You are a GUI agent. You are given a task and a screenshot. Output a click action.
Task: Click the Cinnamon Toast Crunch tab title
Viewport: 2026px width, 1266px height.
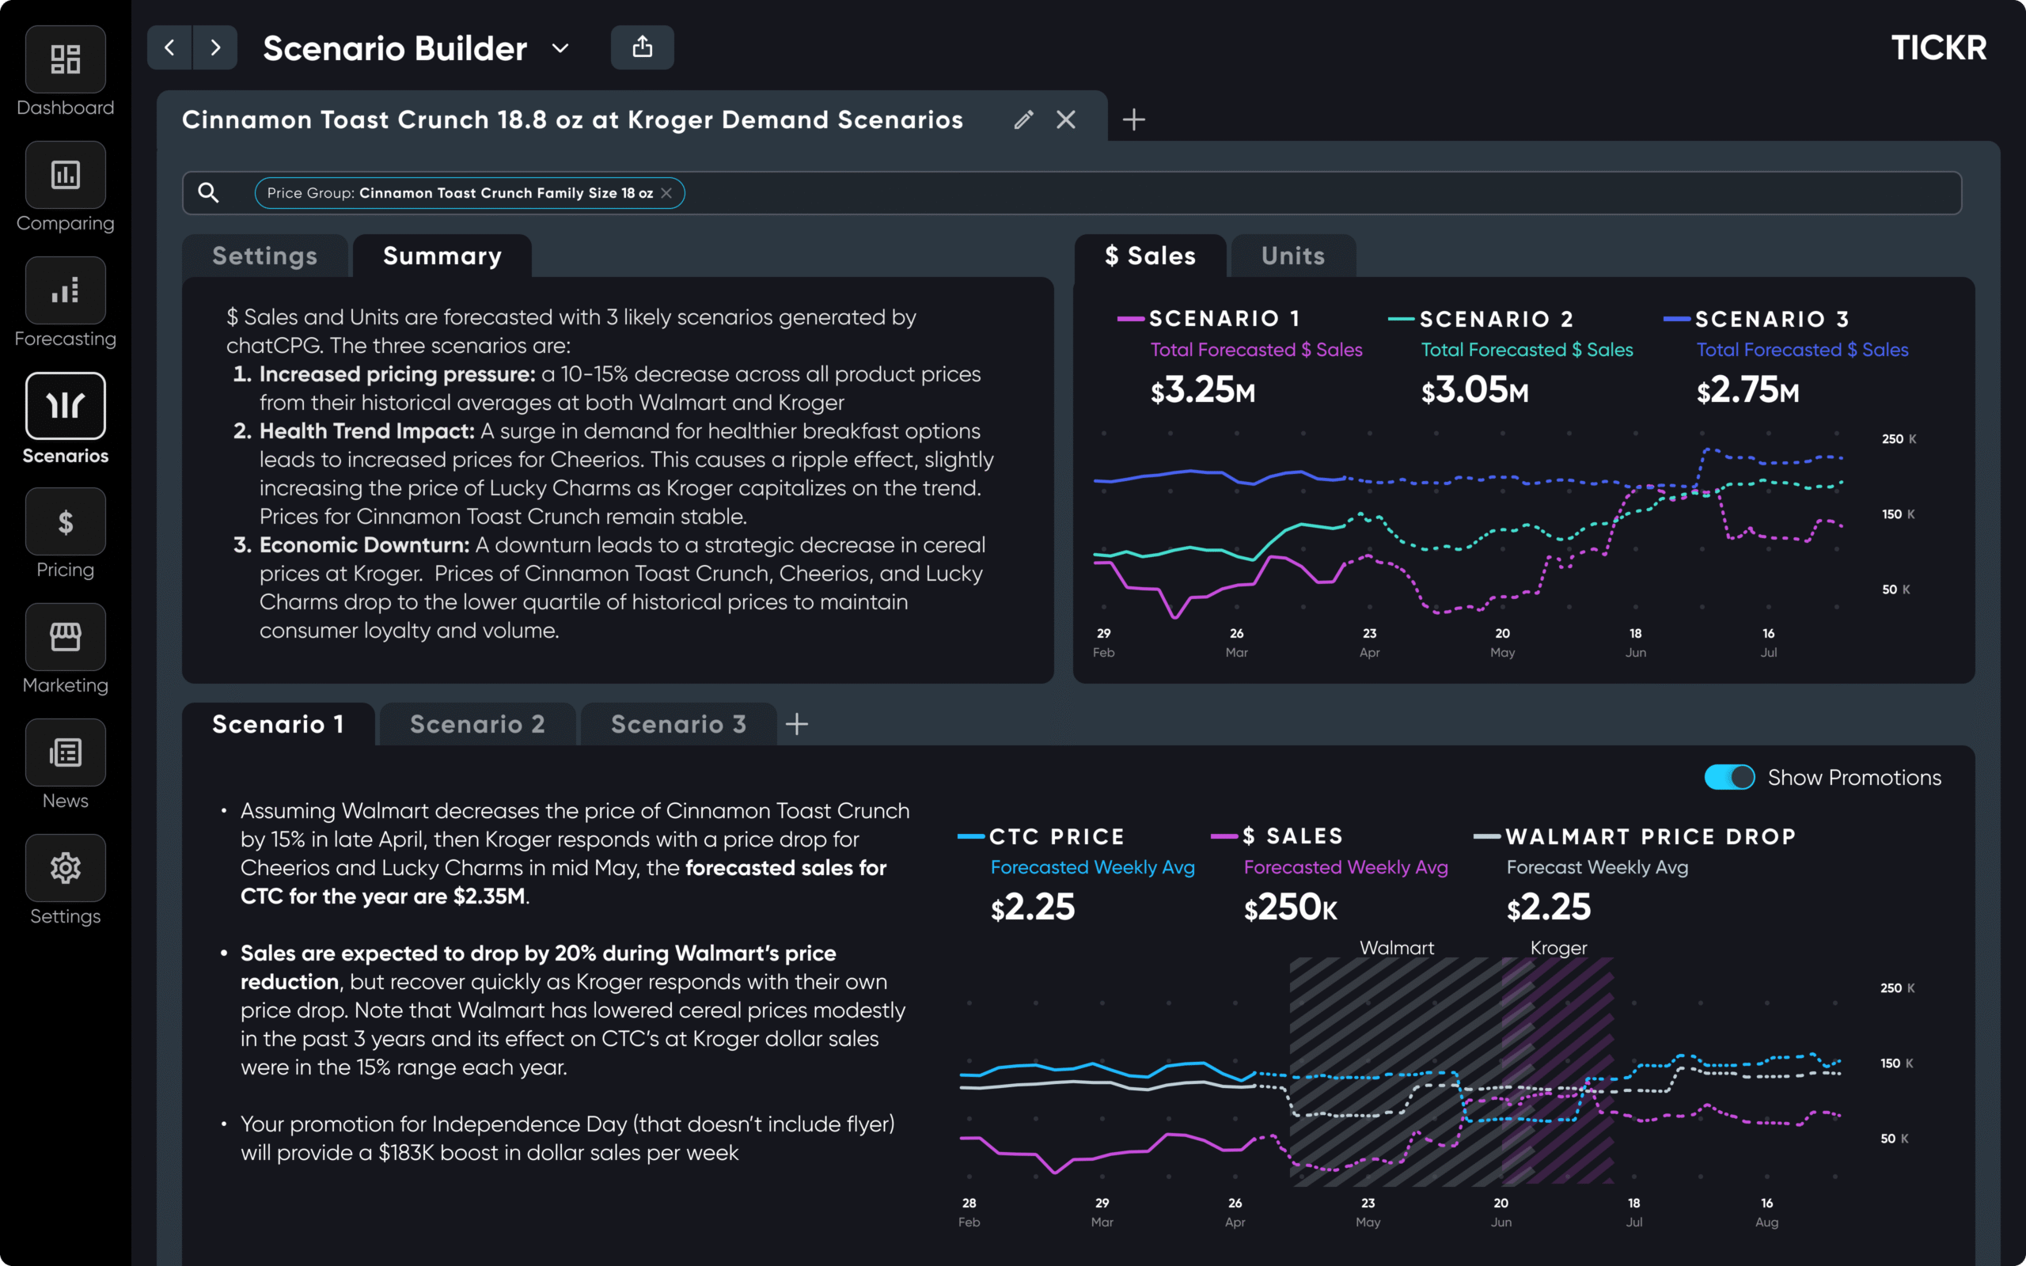click(x=573, y=119)
